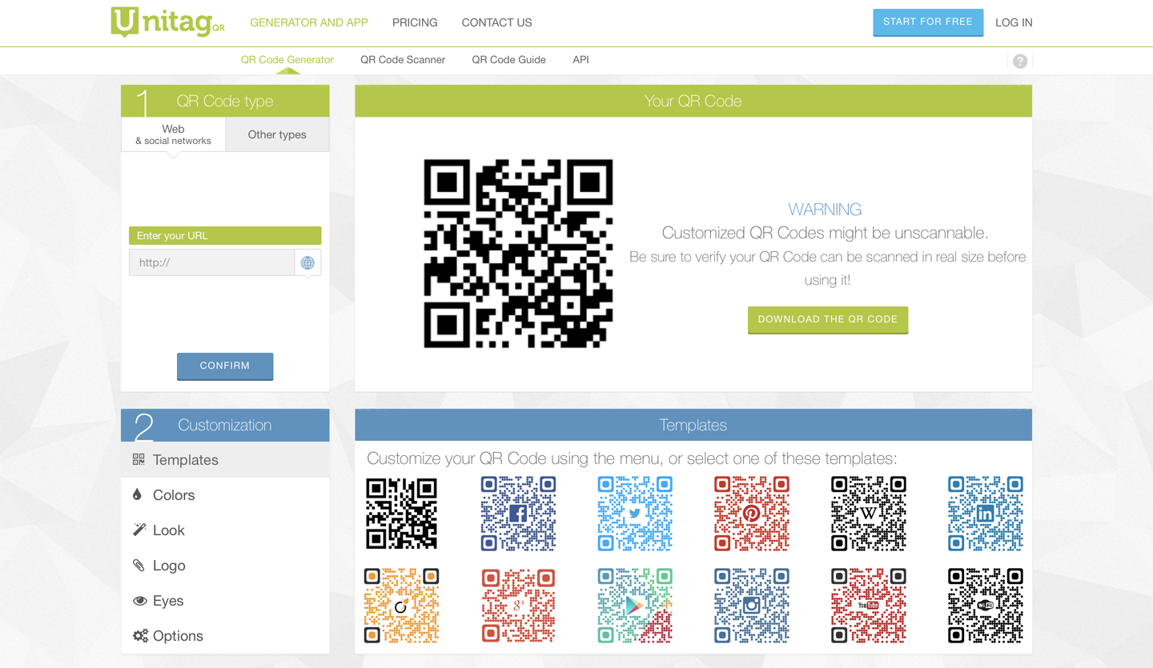The image size is (1153, 668).
Task: Select the Pinterest QR template
Action: pyautogui.click(x=752, y=514)
